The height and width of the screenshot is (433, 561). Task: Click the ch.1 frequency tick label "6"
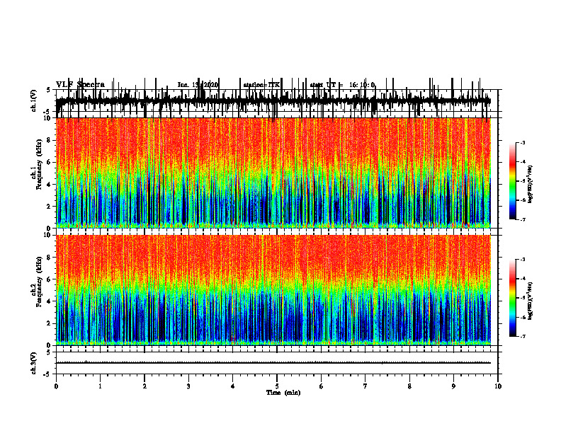tap(49, 163)
